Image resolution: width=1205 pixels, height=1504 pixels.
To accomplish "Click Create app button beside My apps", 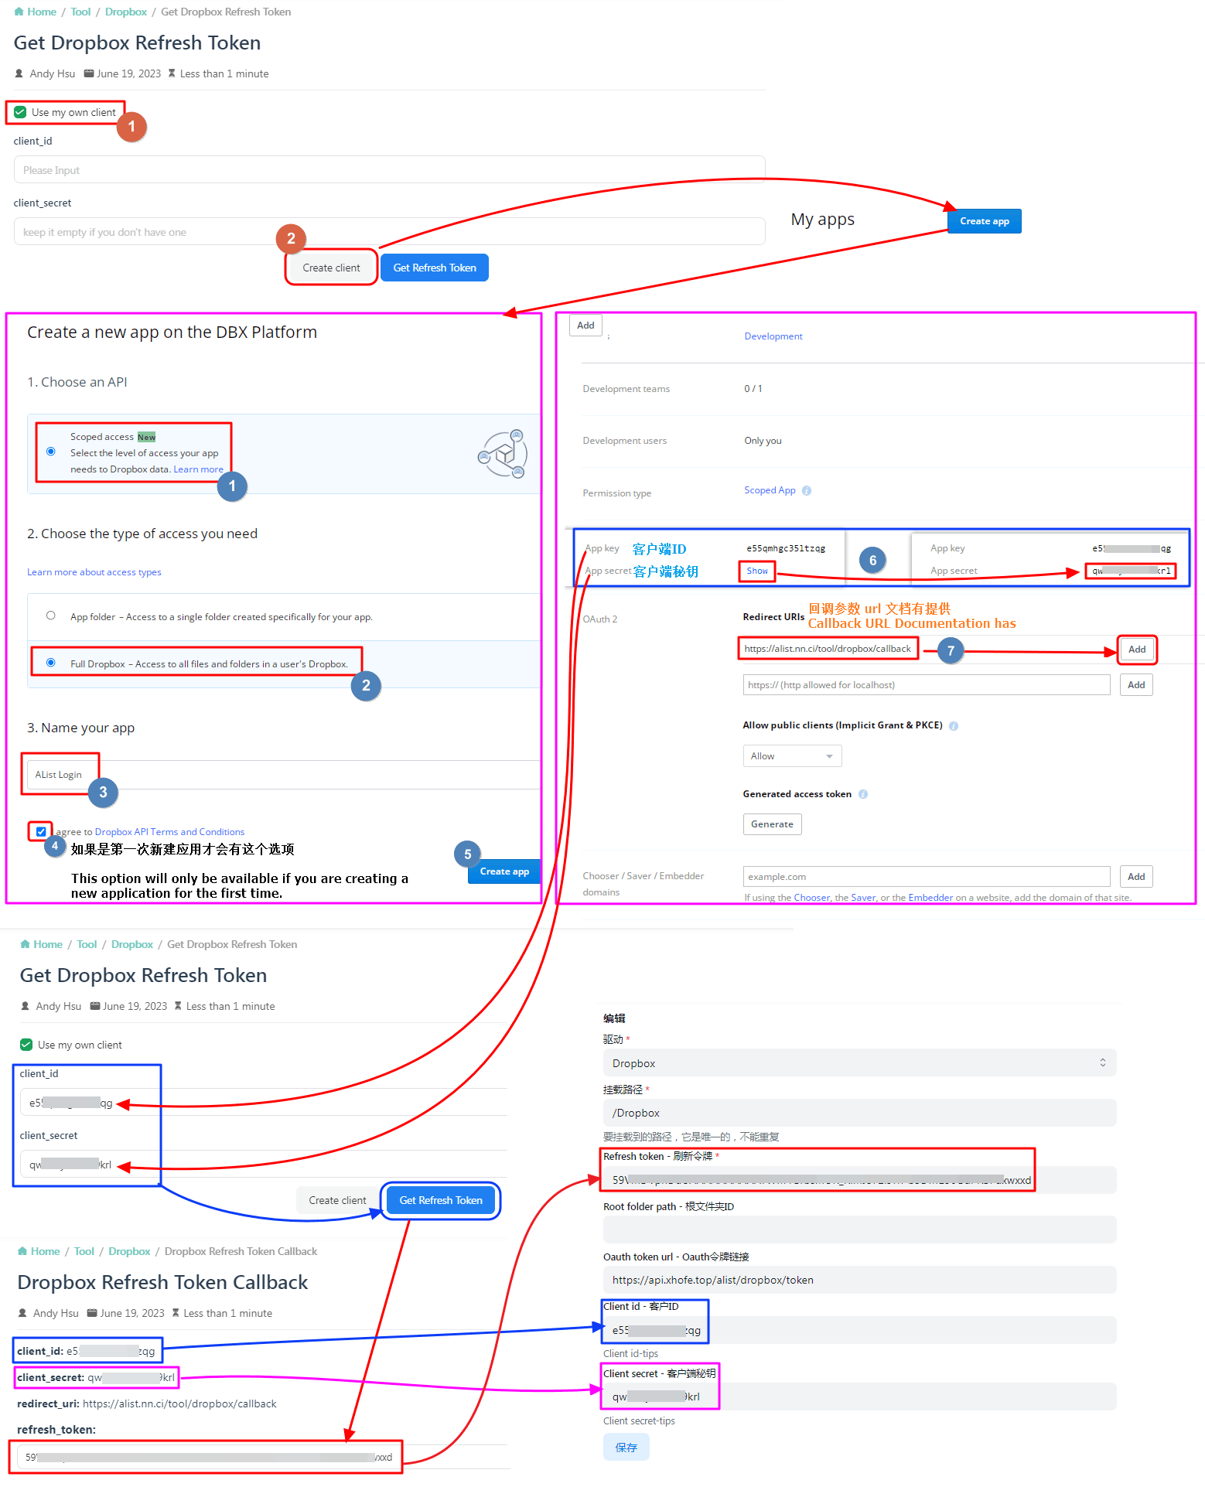I will [x=984, y=221].
